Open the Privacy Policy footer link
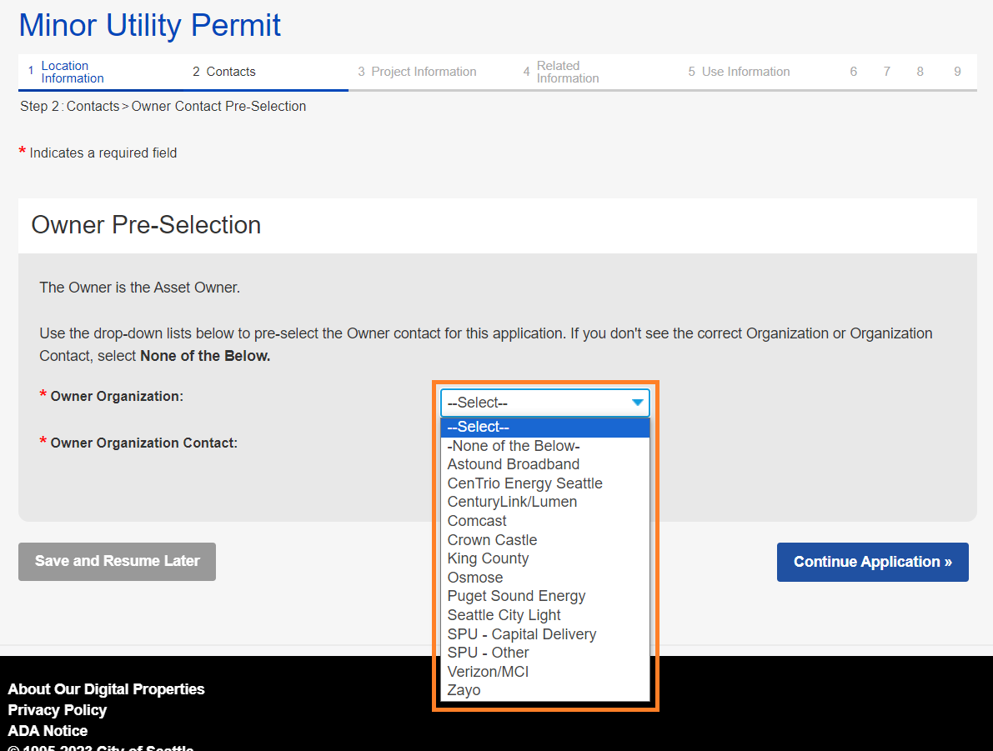This screenshot has width=993, height=751. (58, 710)
